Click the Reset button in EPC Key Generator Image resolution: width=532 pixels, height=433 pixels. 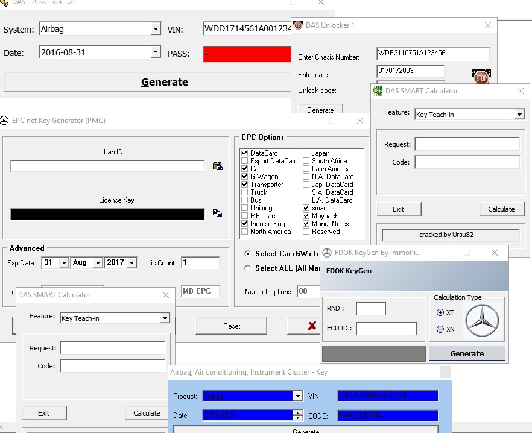click(232, 326)
